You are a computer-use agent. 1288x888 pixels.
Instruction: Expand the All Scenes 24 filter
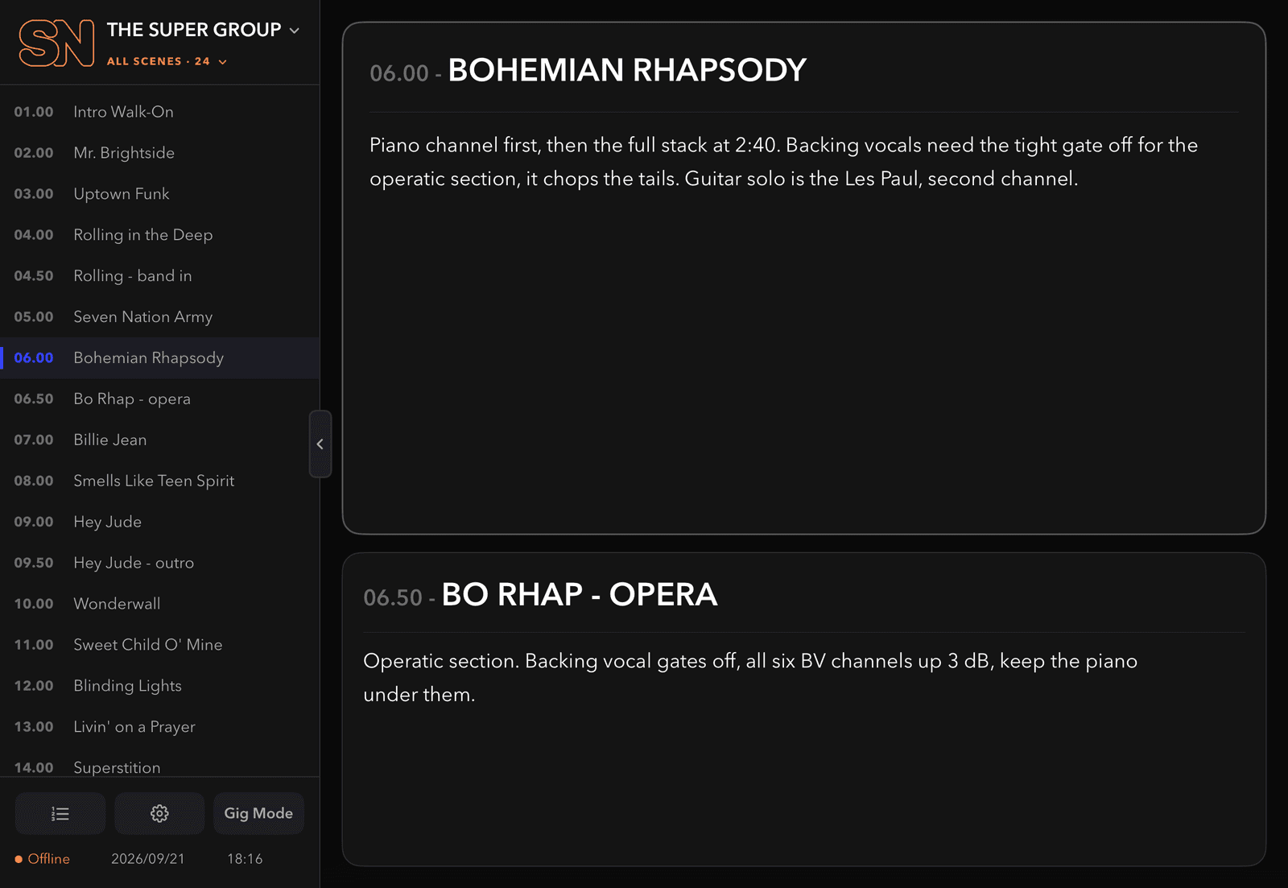167,61
